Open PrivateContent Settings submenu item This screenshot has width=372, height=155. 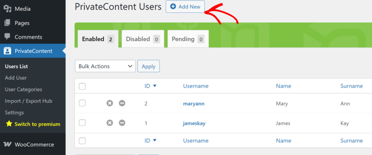pyautogui.click(x=14, y=112)
